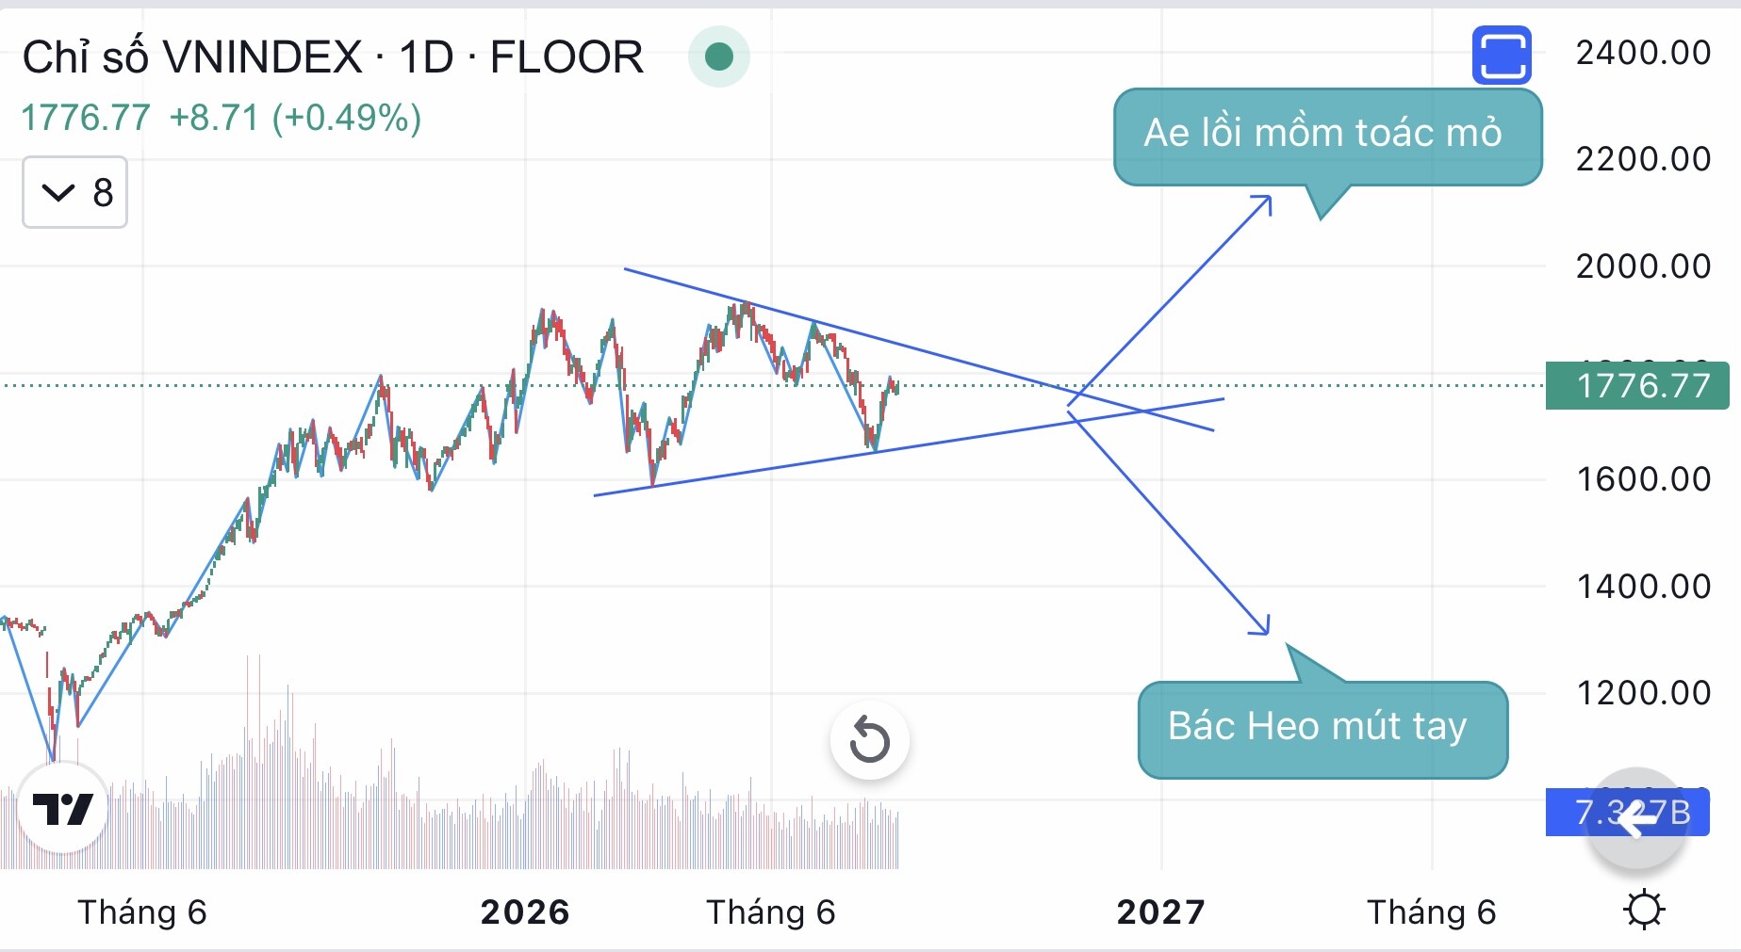The height and width of the screenshot is (952, 1741).
Task: Open the TradingView logo button
Action: pyautogui.click(x=63, y=808)
